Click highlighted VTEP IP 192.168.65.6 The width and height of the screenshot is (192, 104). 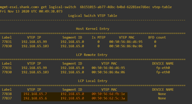pos(35,98)
